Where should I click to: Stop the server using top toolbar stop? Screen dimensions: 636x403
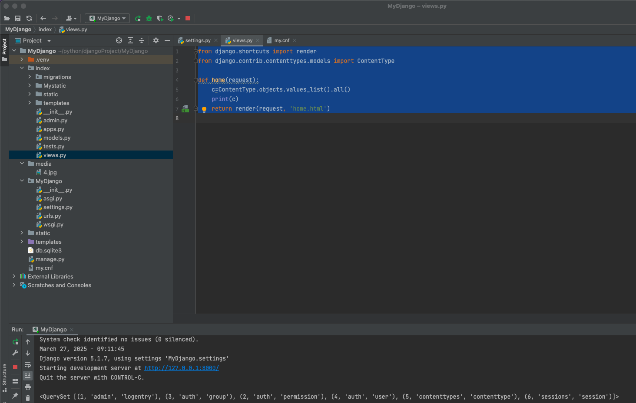coord(188,18)
